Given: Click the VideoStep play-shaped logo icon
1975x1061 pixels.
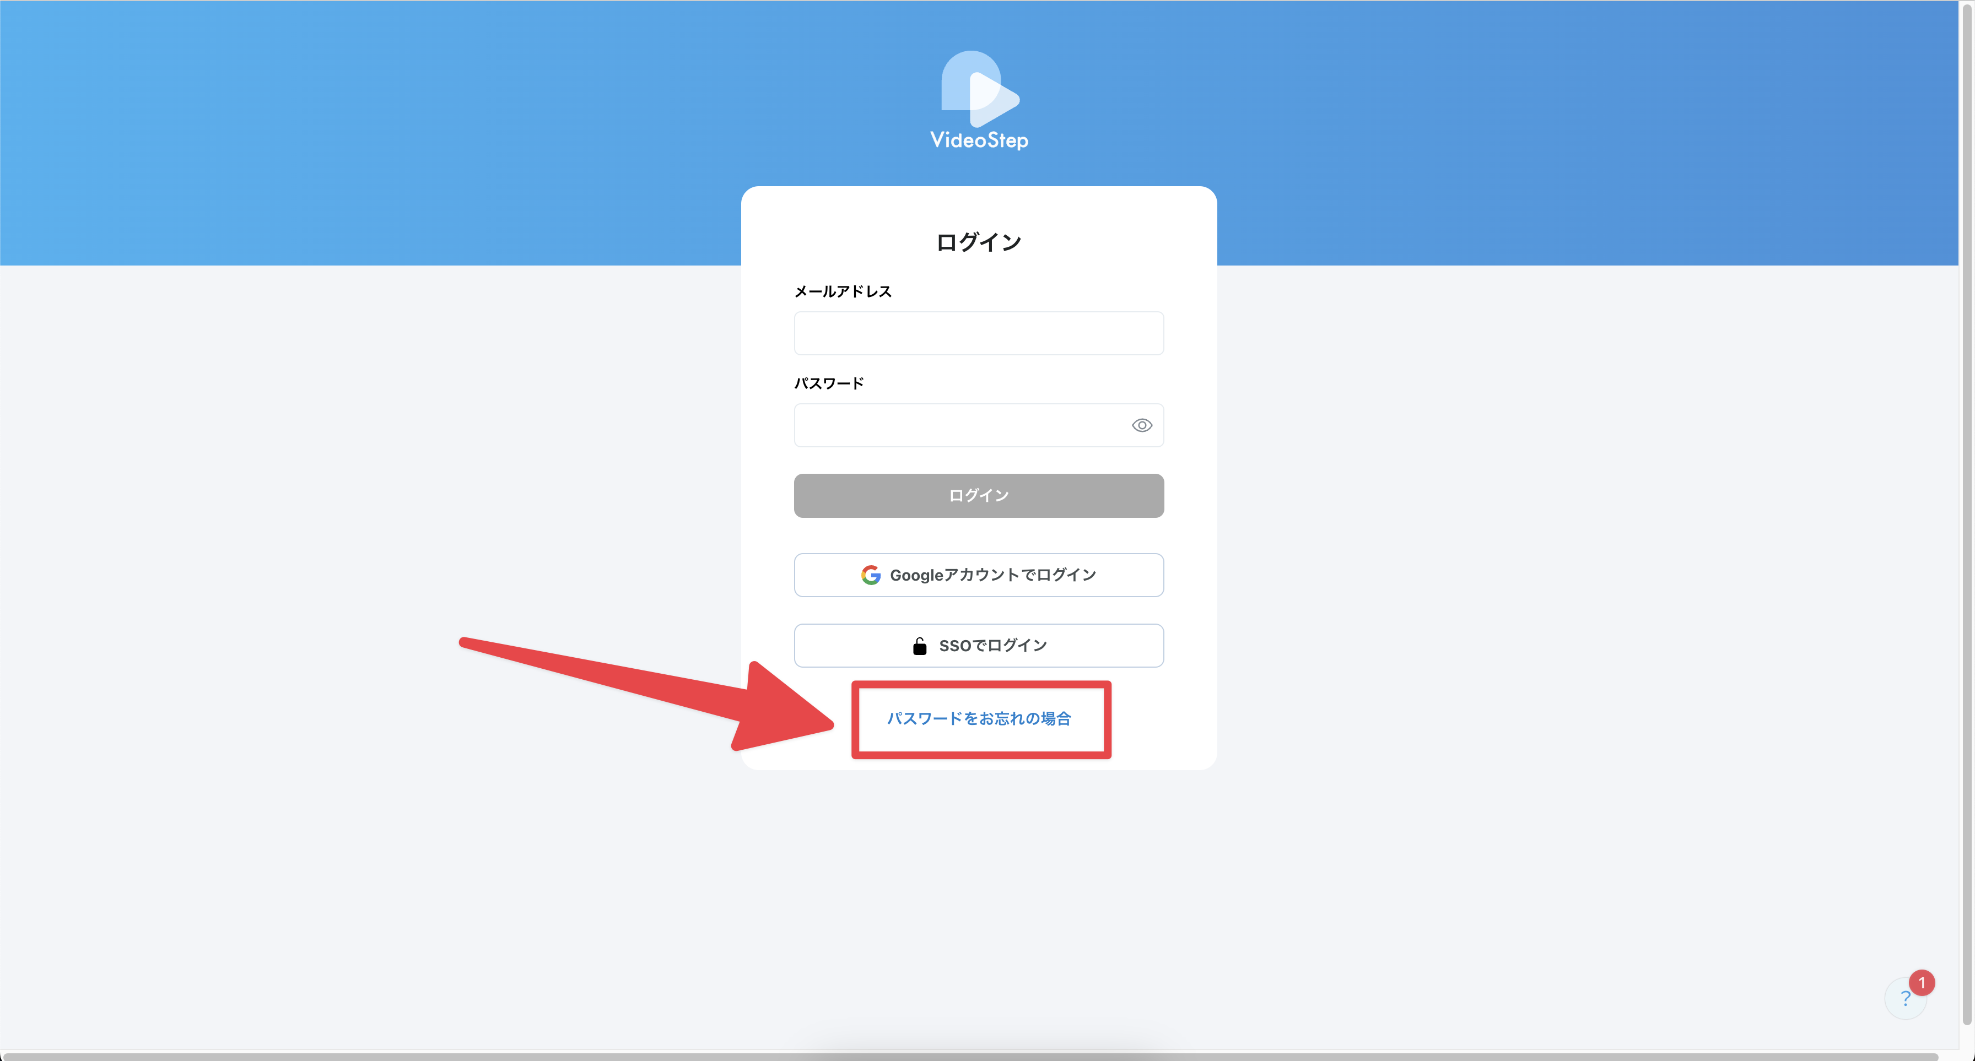Looking at the screenshot, I should tap(979, 89).
